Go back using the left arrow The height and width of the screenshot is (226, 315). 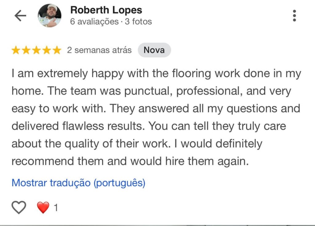(x=20, y=16)
